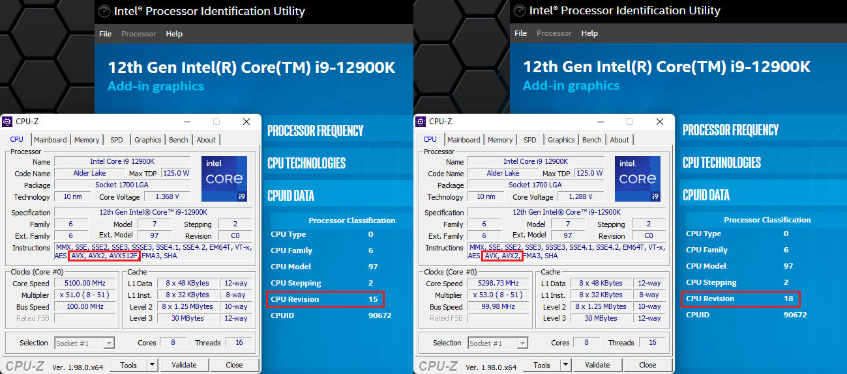Image resolution: width=847 pixels, height=374 pixels.
Task: Open Processor menu in utility showing CPU Revision 15
Action: (x=139, y=34)
